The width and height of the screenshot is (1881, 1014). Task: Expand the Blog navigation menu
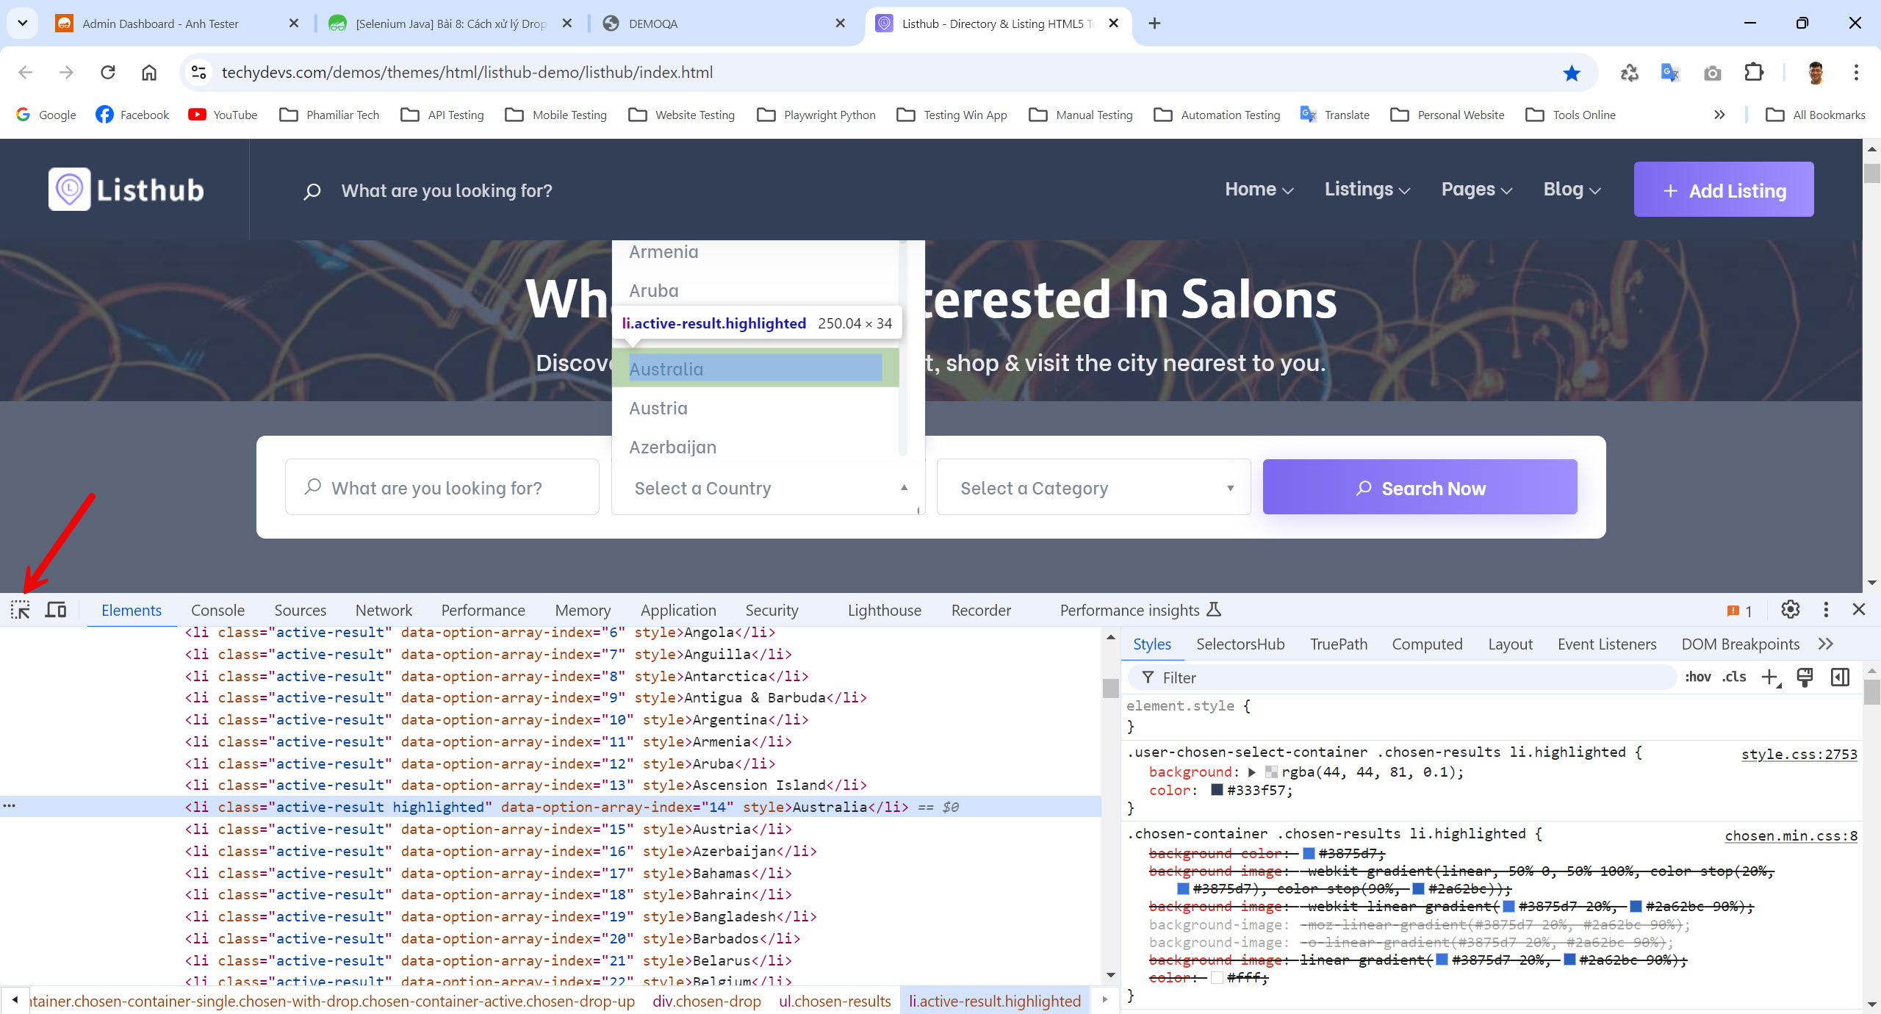[1572, 190]
